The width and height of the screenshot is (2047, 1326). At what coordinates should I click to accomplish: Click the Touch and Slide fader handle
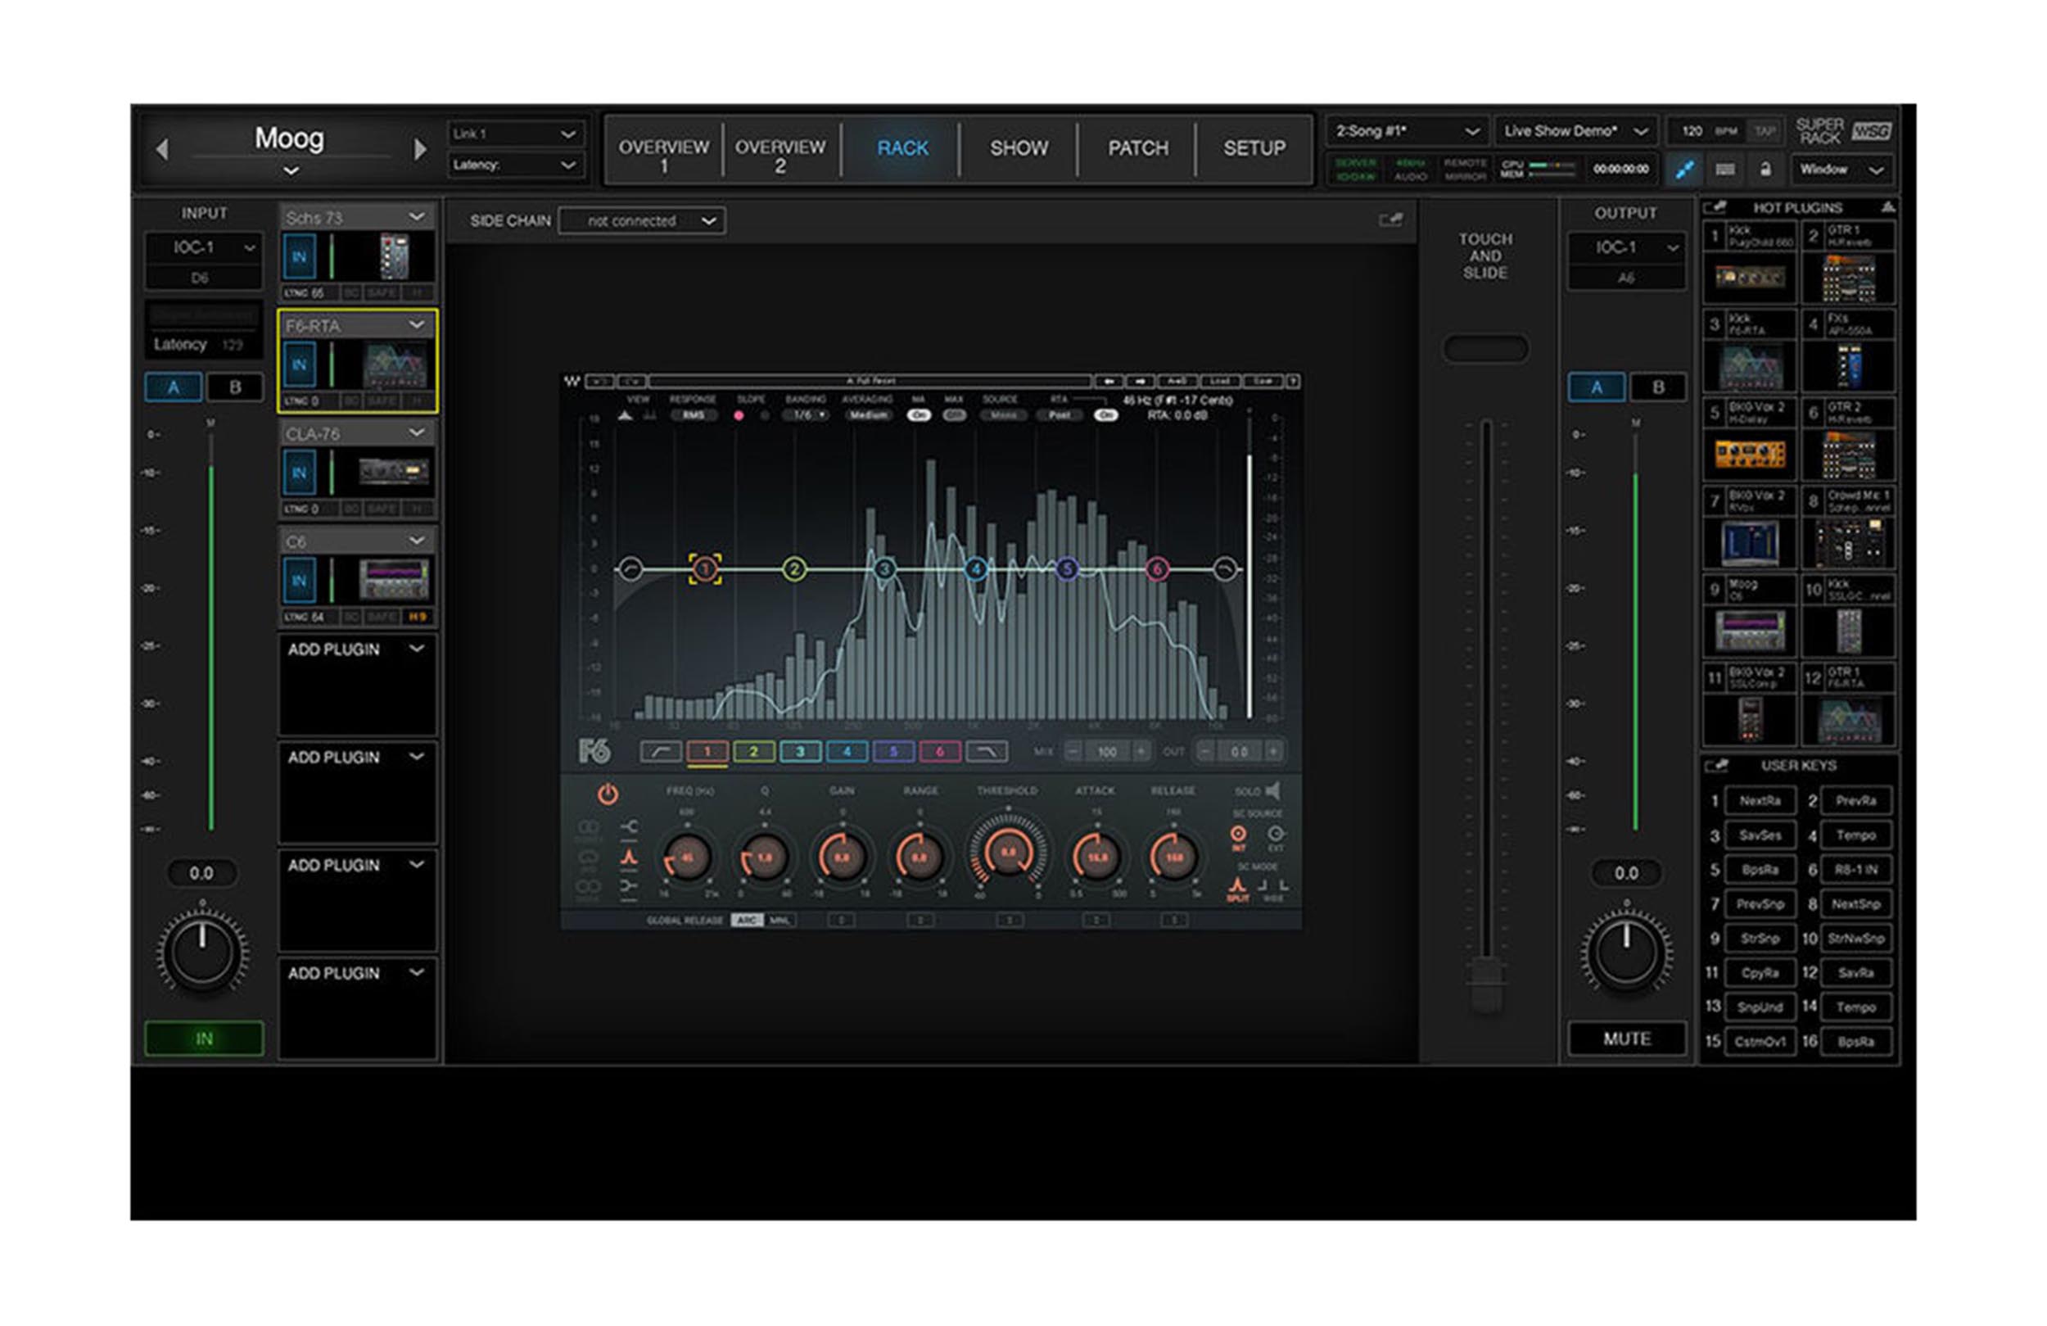pyautogui.click(x=1485, y=984)
